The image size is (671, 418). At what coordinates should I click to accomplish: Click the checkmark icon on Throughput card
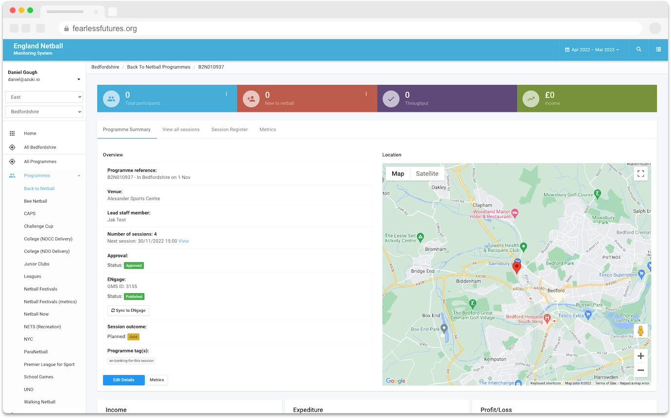point(391,98)
